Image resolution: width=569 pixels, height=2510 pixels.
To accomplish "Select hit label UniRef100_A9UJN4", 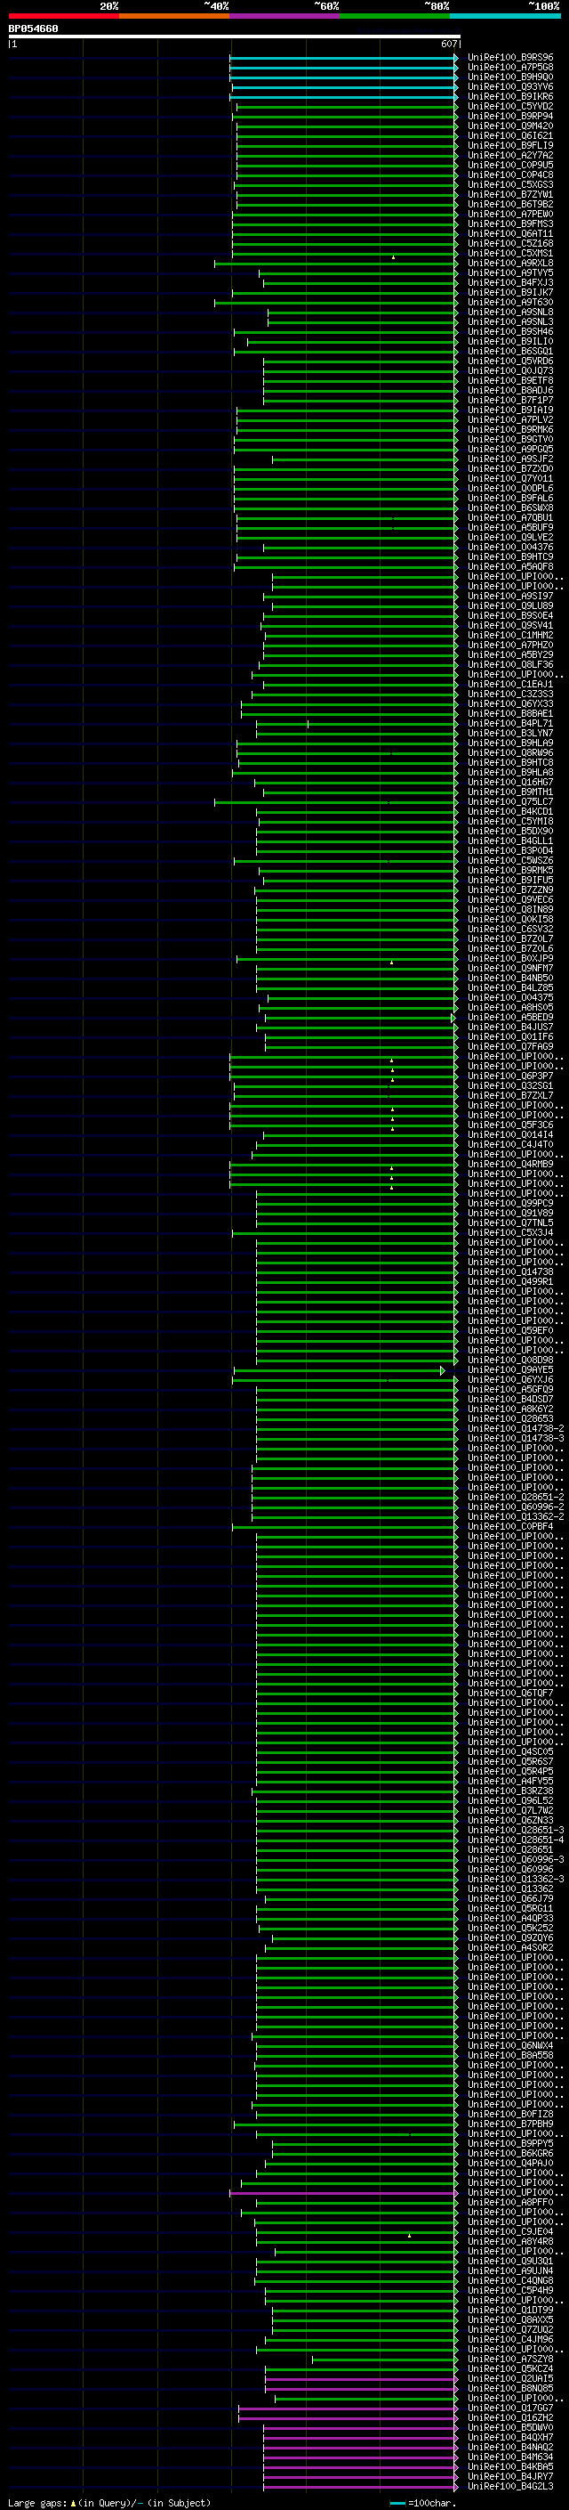I will coord(509,2270).
